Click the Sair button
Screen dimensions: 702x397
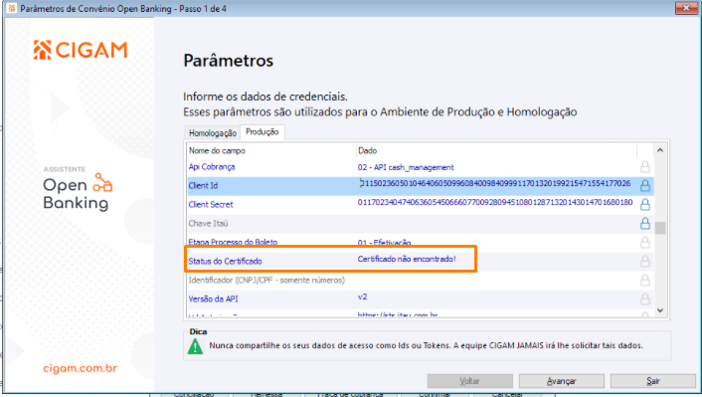[653, 381]
